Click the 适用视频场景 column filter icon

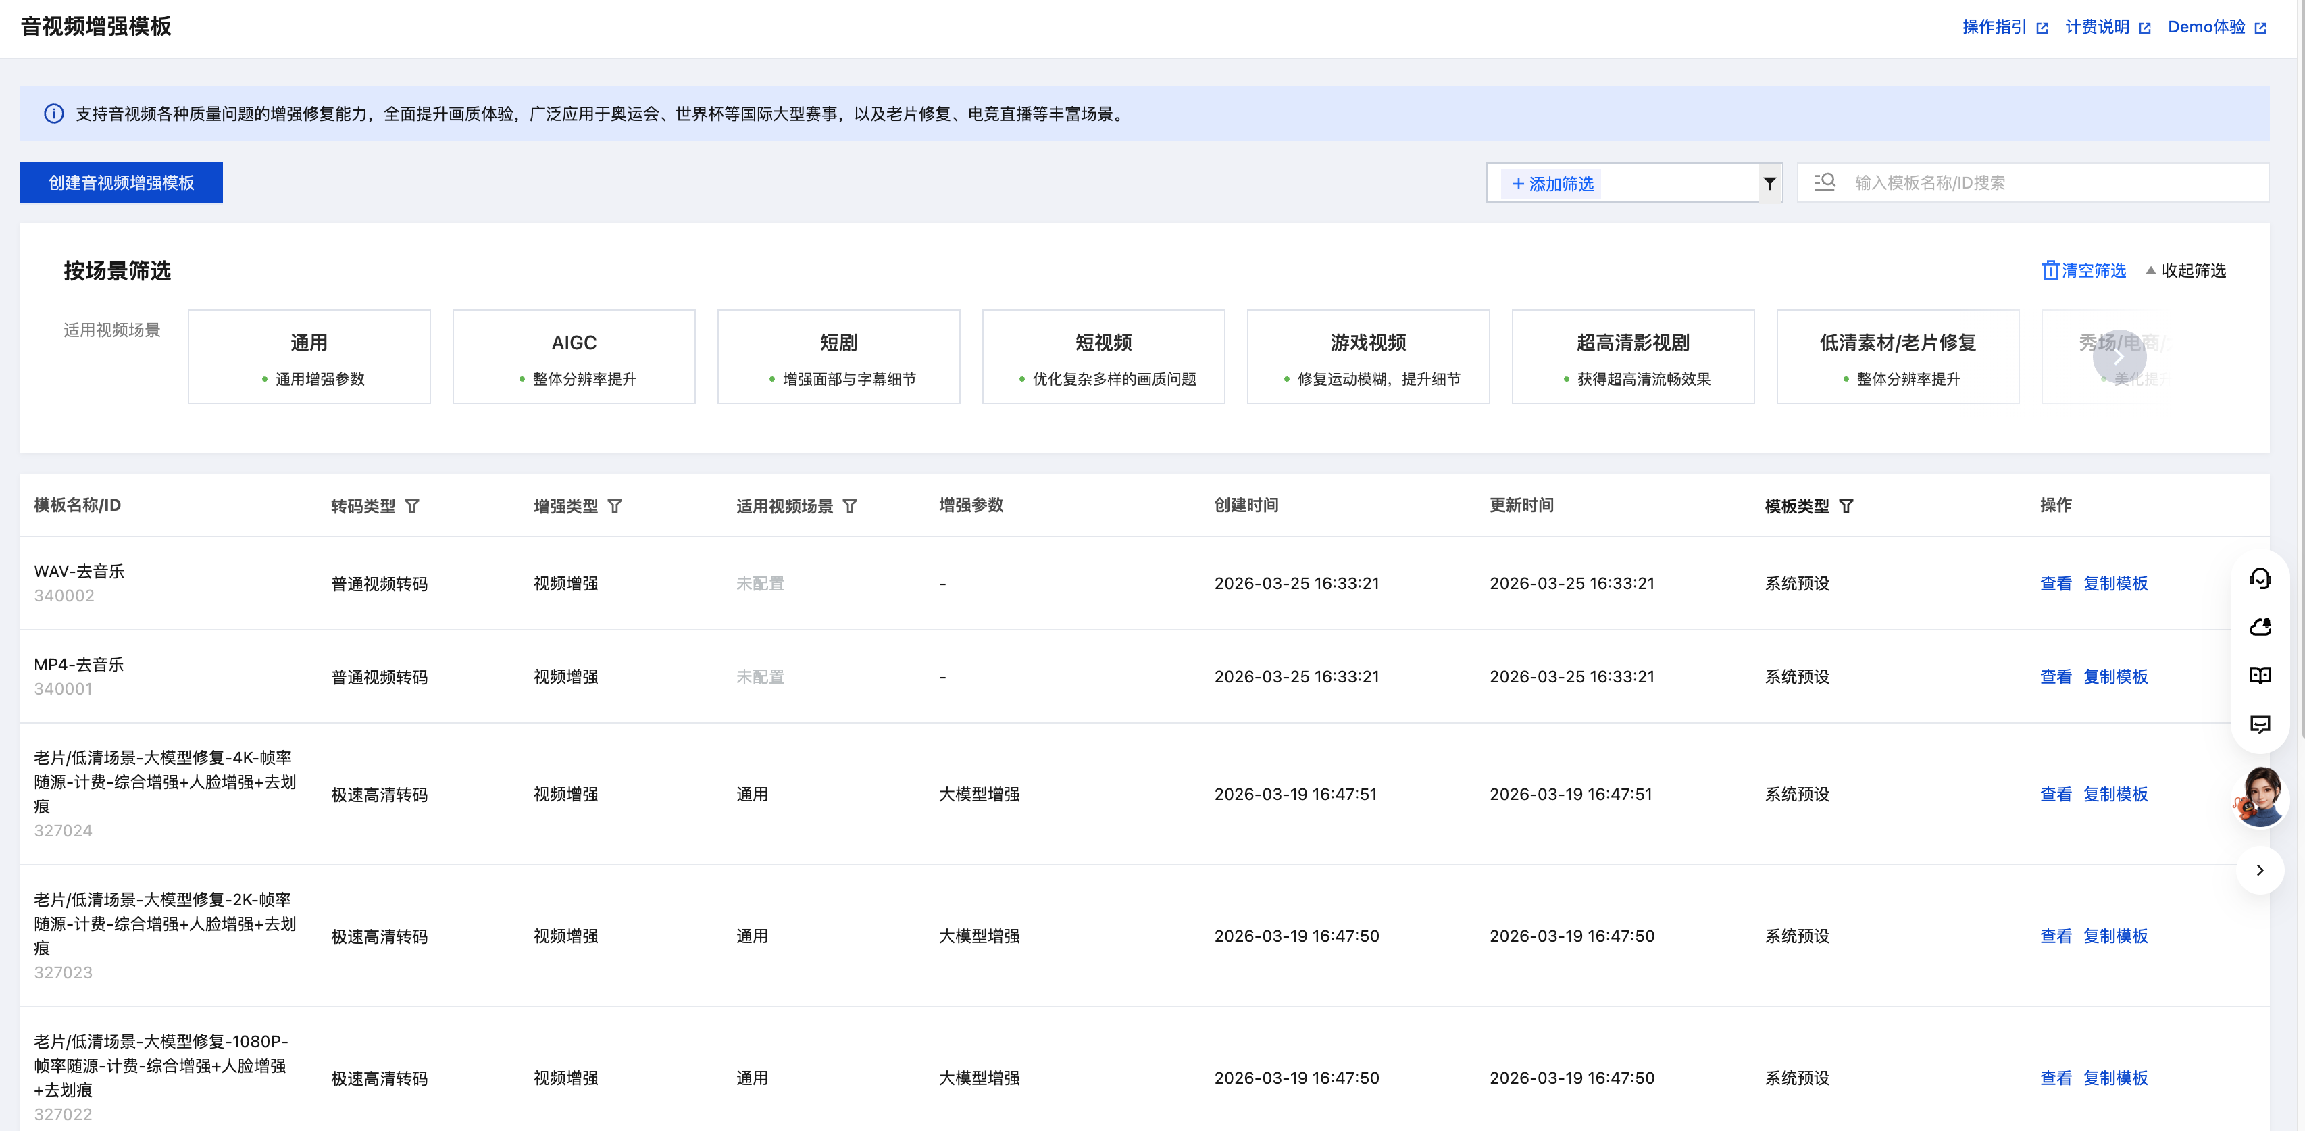pyautogui.click(x=850, y=507)
